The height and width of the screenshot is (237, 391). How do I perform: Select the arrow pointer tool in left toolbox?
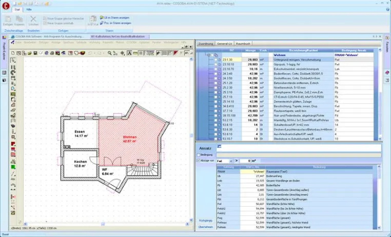point(13,60)
